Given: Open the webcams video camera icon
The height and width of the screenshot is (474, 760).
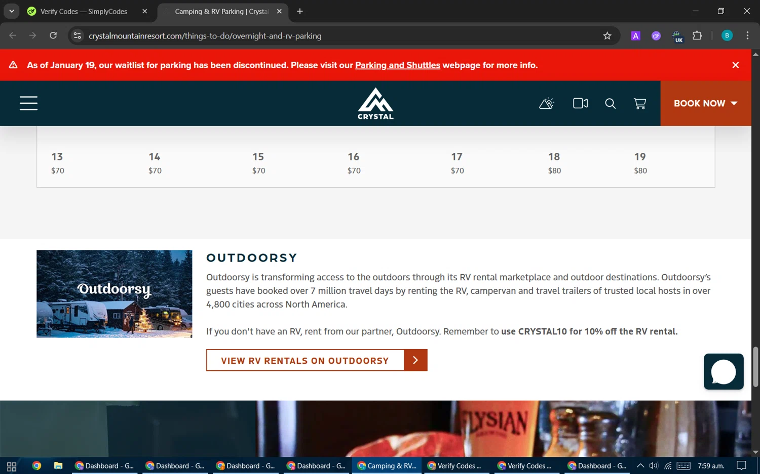Looking at the screenshot, I should 581,103.
